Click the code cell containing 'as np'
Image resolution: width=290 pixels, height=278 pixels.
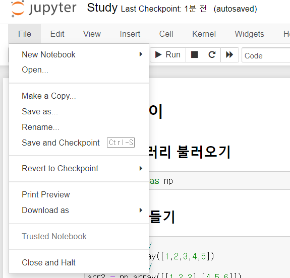(219, 181)
